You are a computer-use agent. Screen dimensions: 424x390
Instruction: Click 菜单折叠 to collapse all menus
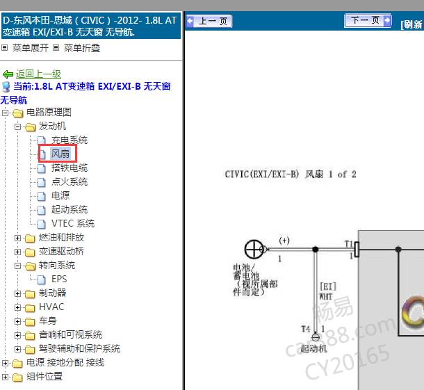pos(82,48)
